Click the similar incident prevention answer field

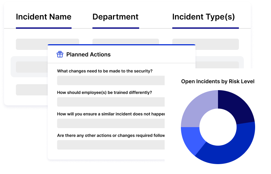(x=111, y=123)
